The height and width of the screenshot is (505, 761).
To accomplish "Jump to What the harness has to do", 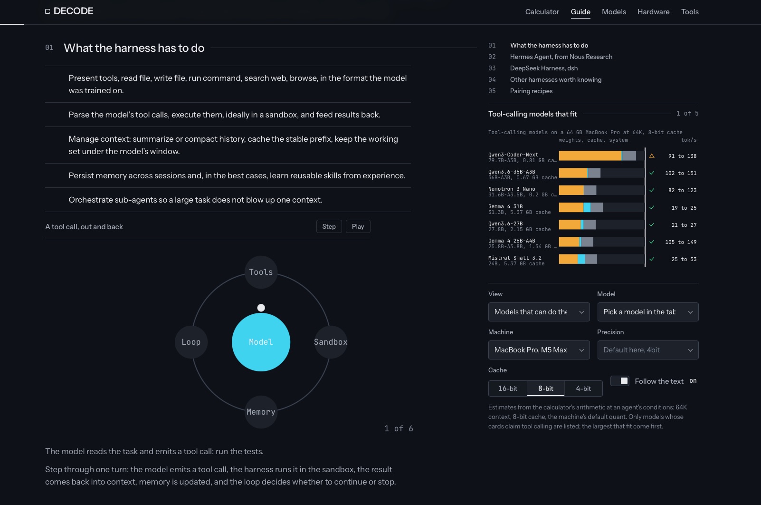I will tap(549, 45).
